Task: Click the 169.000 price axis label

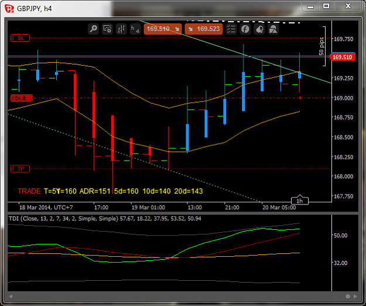Action: pos(343,98)
